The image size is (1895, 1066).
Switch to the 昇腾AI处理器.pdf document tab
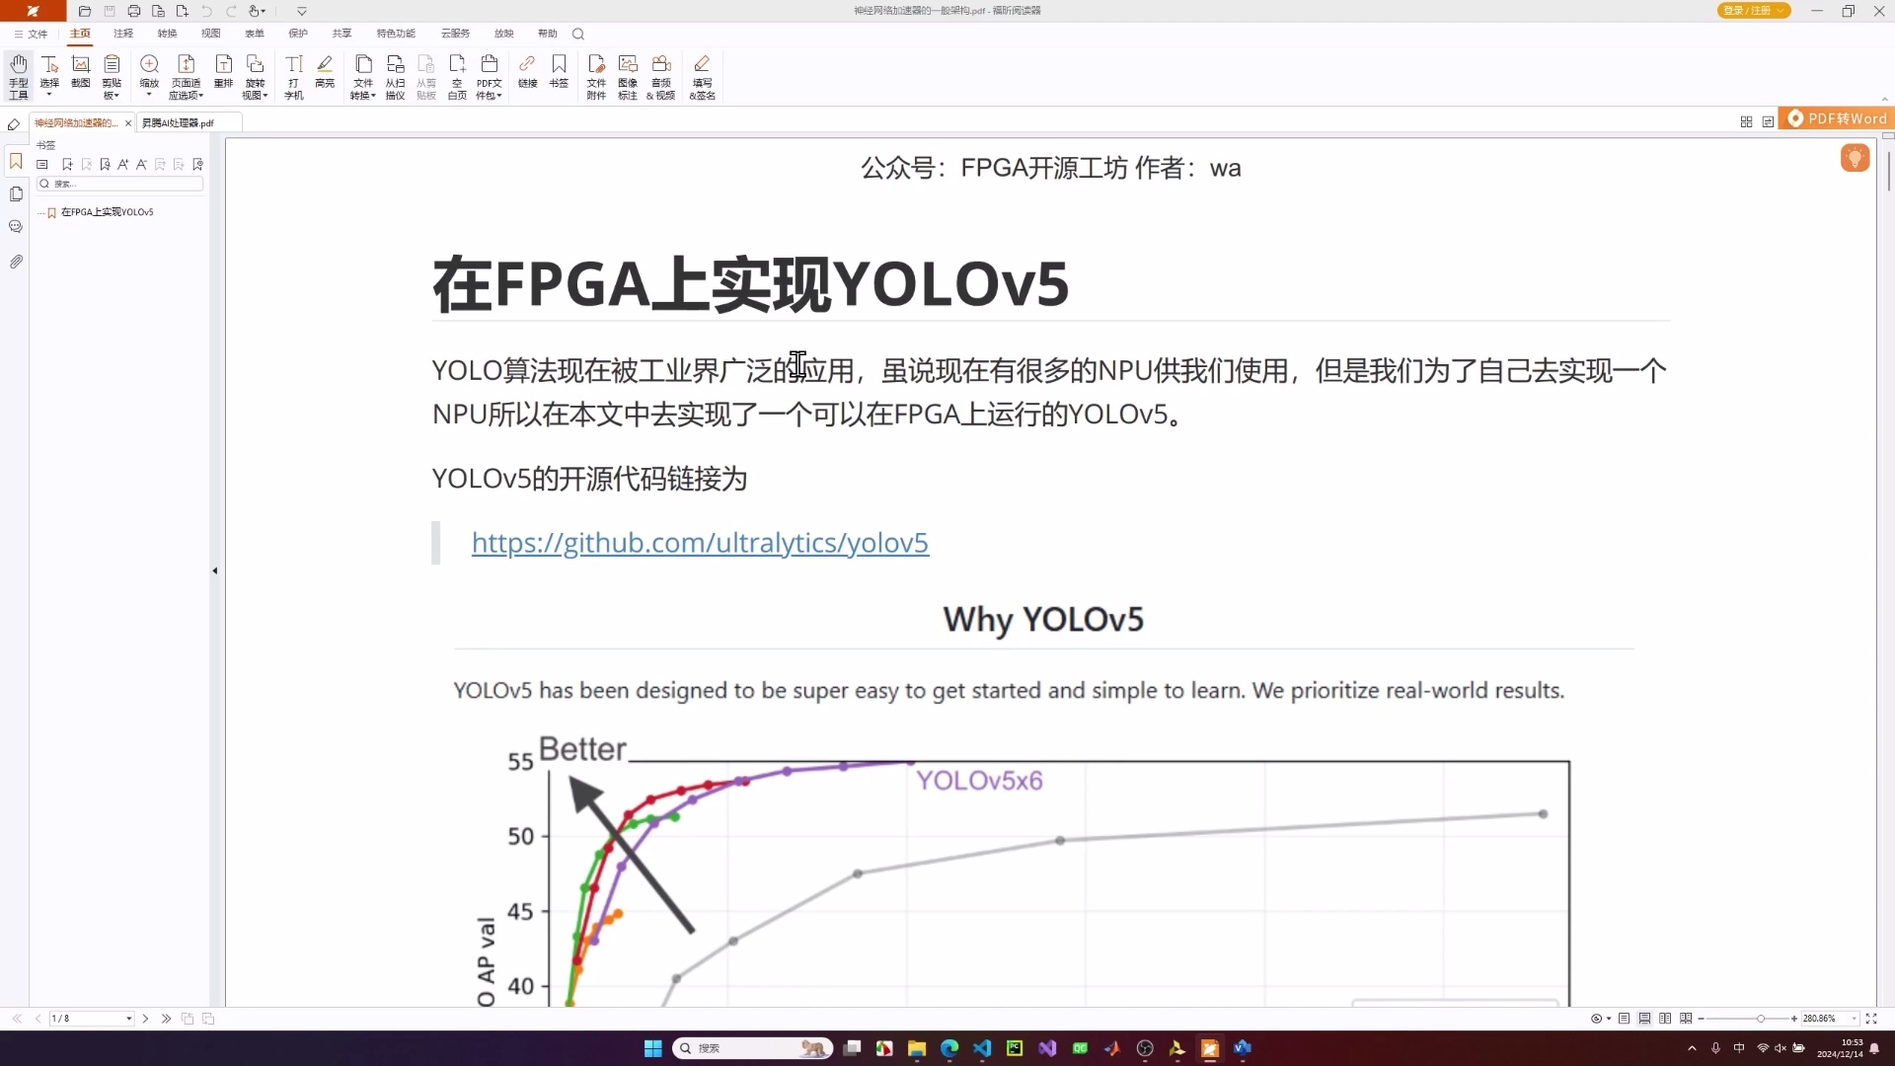pyautogui.click(x=179, y=122)
